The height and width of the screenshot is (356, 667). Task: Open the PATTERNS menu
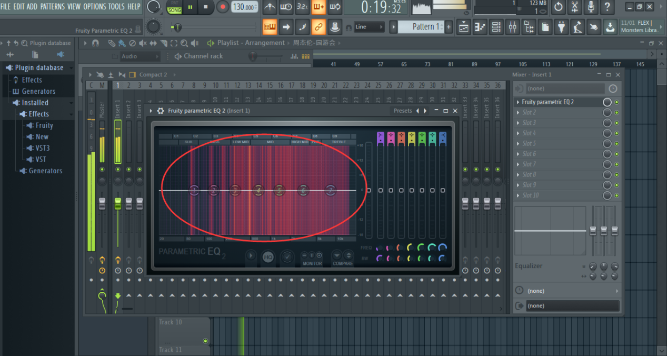(52, 6)
